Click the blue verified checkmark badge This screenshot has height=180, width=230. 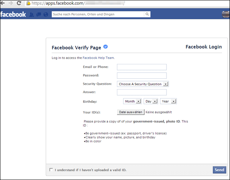click(105, 46)
